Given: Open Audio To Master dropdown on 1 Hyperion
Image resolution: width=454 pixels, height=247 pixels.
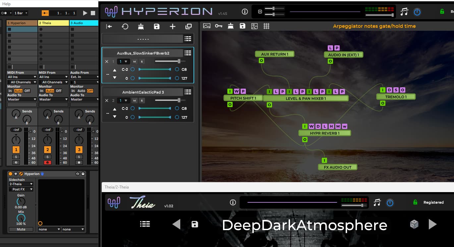Looking at the screenshot, I should coord(22,100).
